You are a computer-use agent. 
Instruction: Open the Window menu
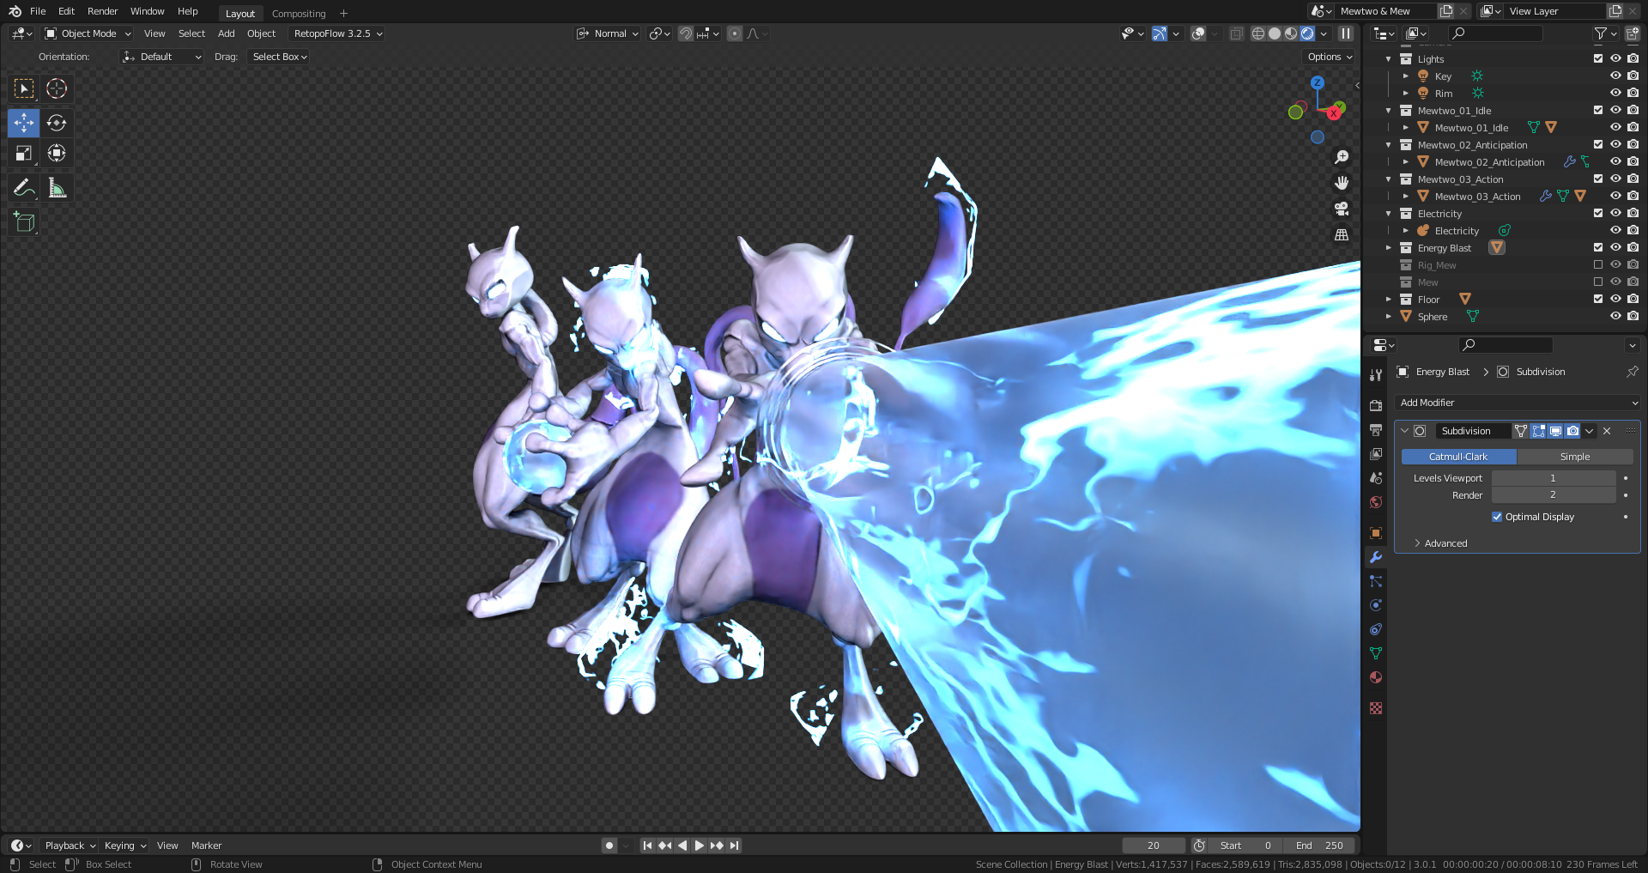147,11
